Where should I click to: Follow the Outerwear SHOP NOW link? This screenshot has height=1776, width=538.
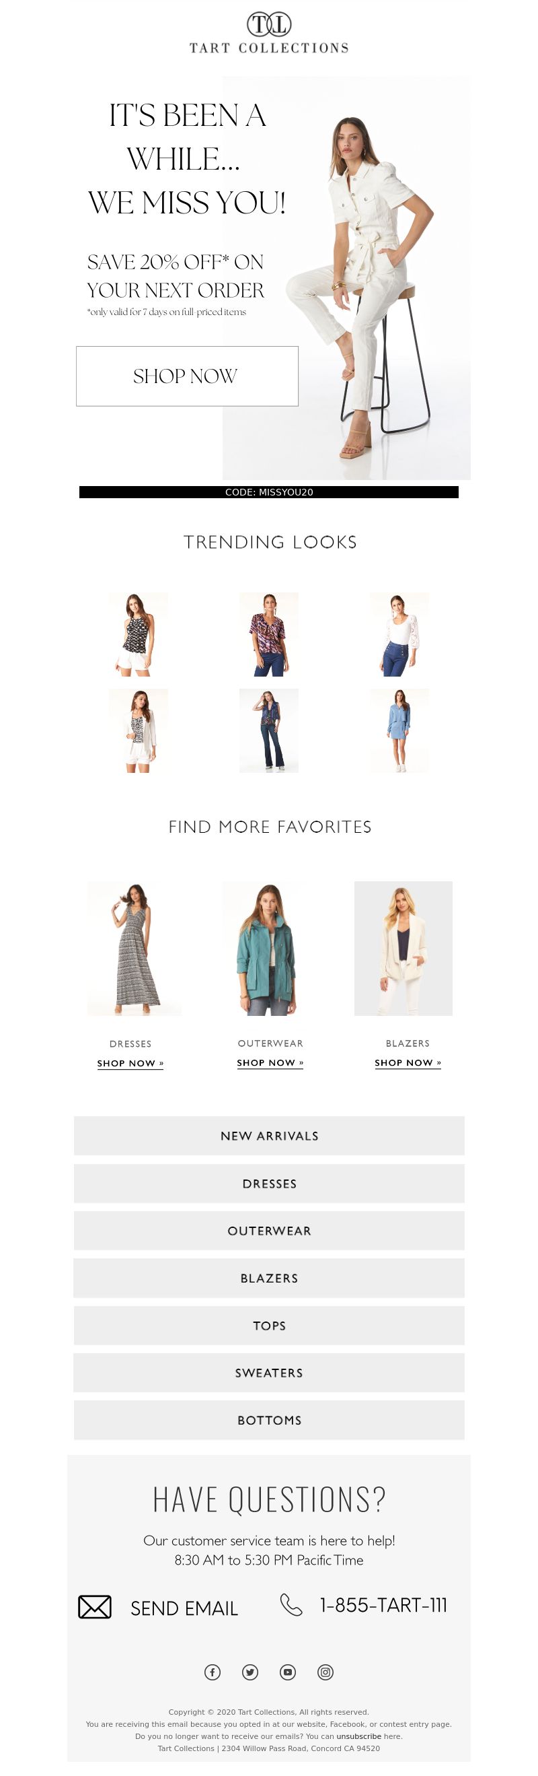(x=270, y=1062)
